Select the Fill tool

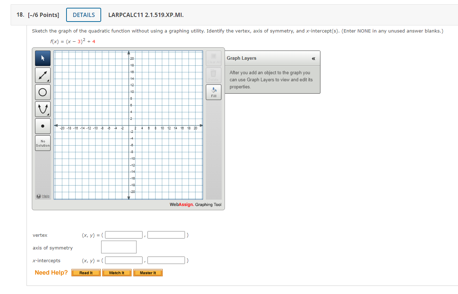tap(214, 92)
